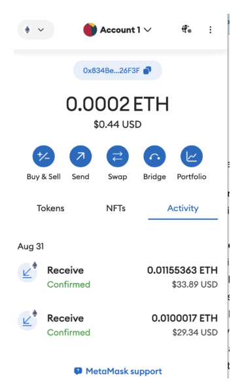
Task: Switch to the NFTs tab
Action: 116,209
